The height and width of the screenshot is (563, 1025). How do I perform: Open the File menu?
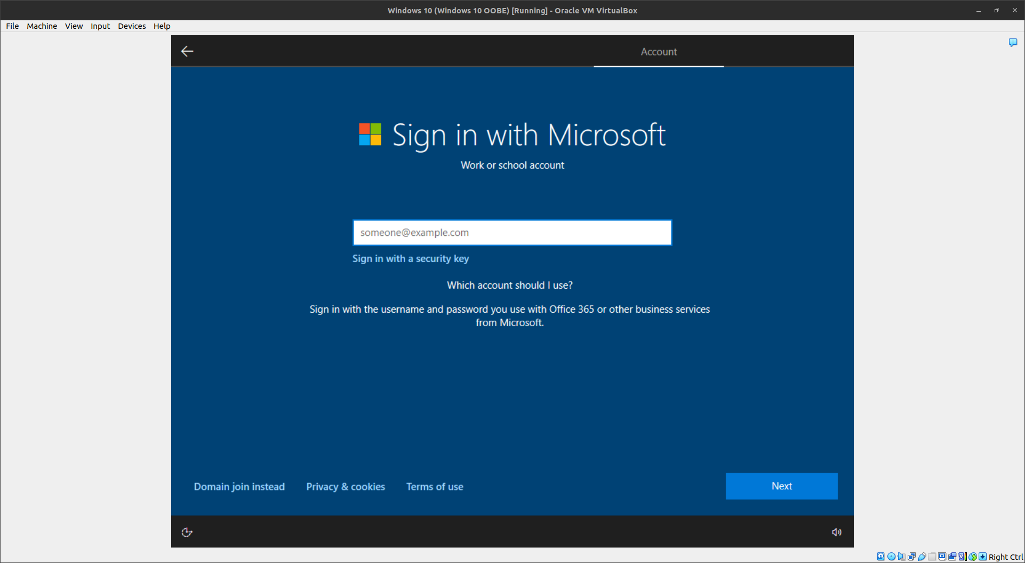point(12,26)
